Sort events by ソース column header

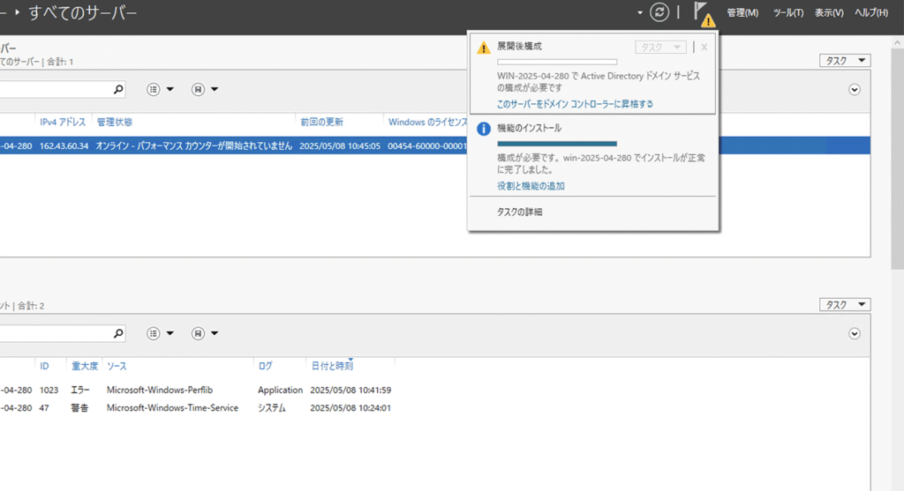(x=117, y=366)
